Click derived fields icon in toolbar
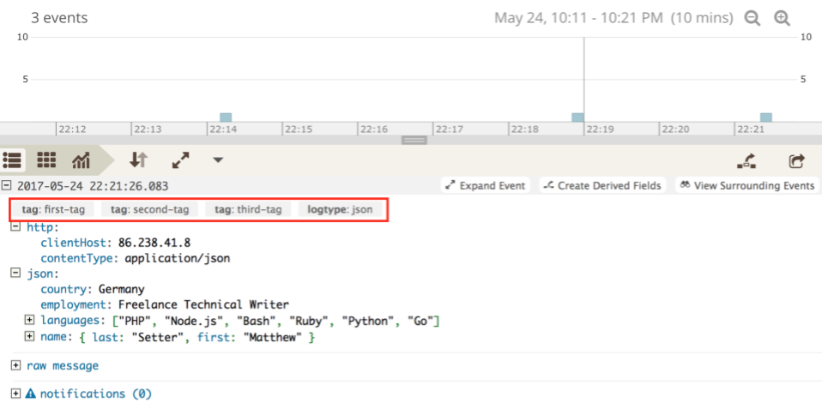The height and width of the screenshot is (403, 822). click(748, 160)
